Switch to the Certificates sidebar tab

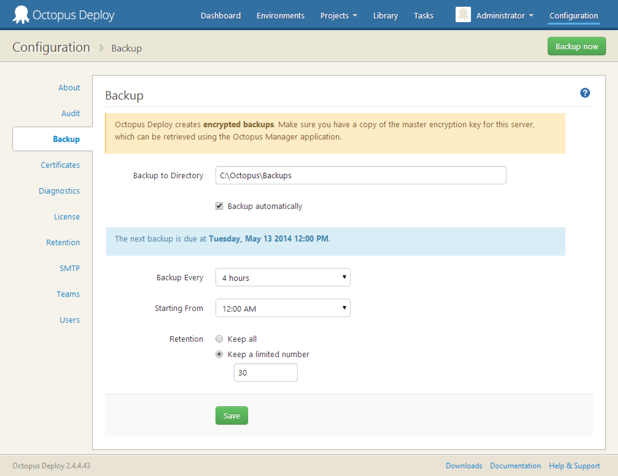pos(60,165)
